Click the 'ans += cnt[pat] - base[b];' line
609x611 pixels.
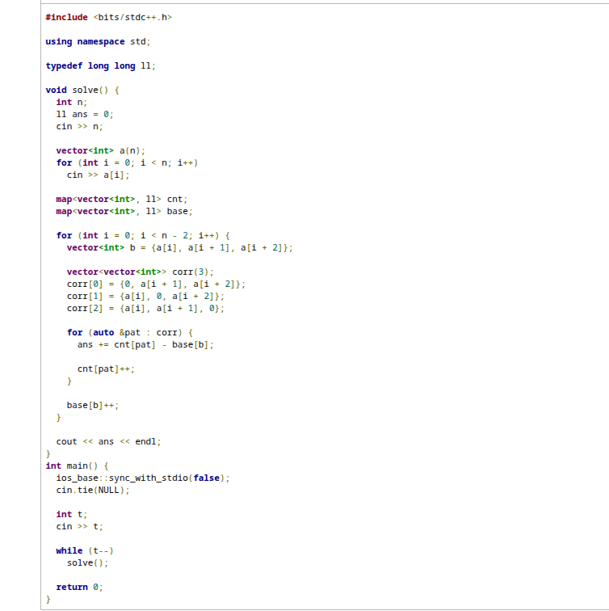point(145,344)
